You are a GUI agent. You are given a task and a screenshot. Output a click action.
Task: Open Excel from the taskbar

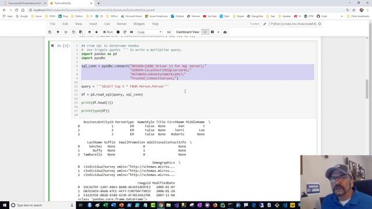point(106,205)
